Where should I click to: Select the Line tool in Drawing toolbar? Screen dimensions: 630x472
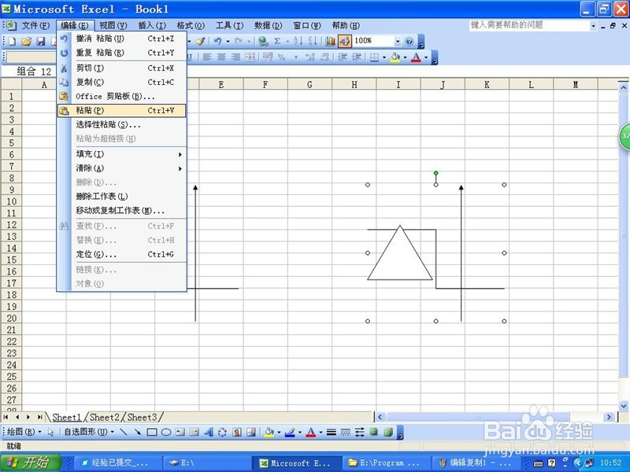click(x=124, y=432)
